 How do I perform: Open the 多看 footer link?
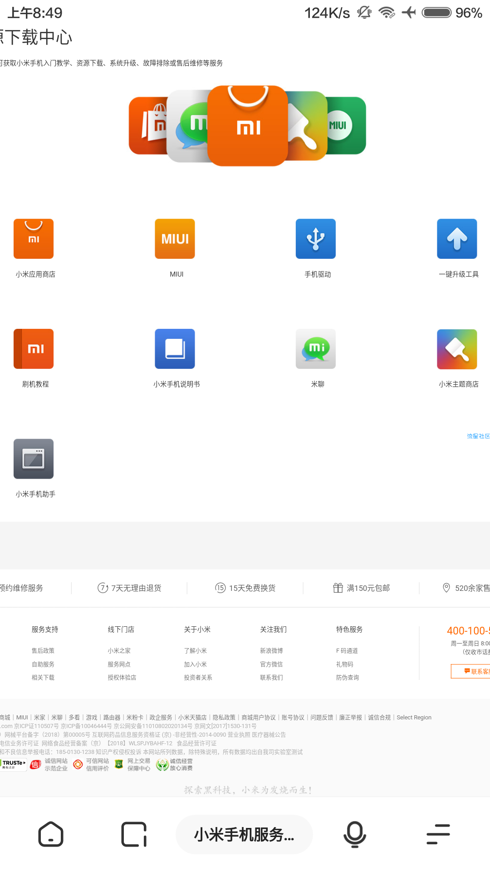pos(74,718)
